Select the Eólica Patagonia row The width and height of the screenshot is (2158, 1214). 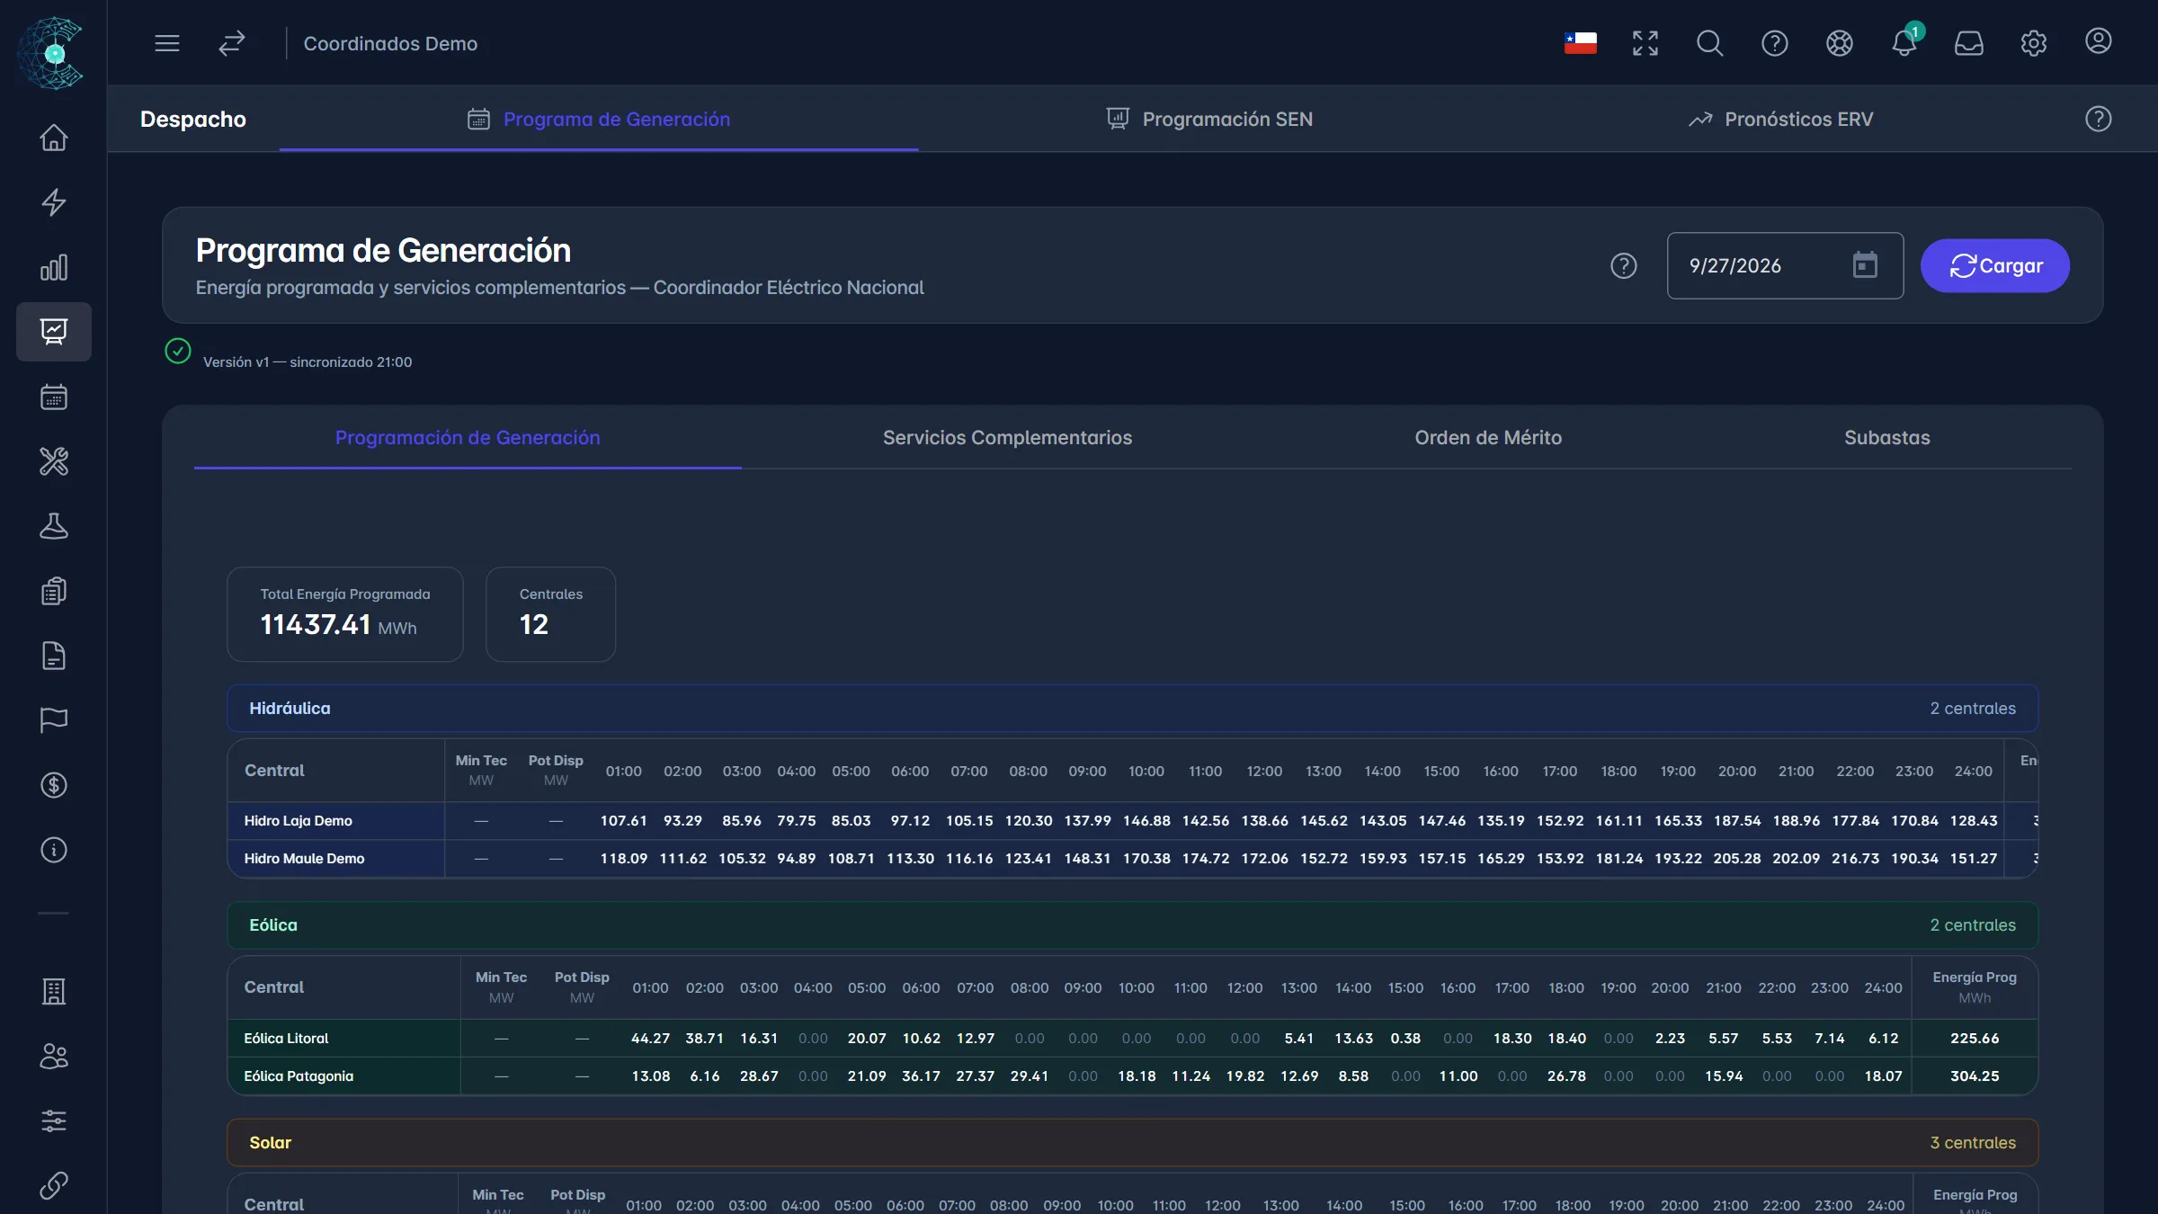pos(1132,1076)
